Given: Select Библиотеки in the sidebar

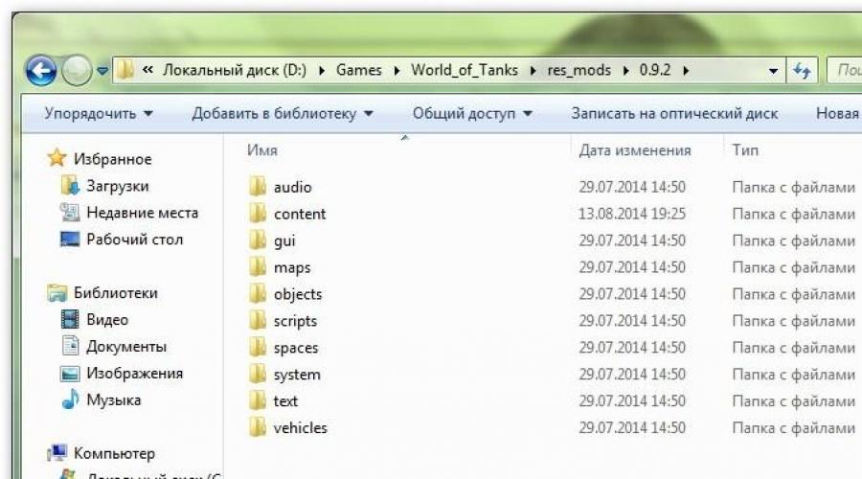Looking at the screenshot, I should (116, 292).
